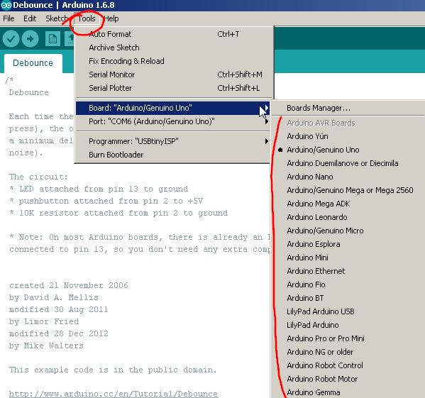
Task: Select Arduino Esplora board
Action: pyautogui.click(x=348, y=244)
